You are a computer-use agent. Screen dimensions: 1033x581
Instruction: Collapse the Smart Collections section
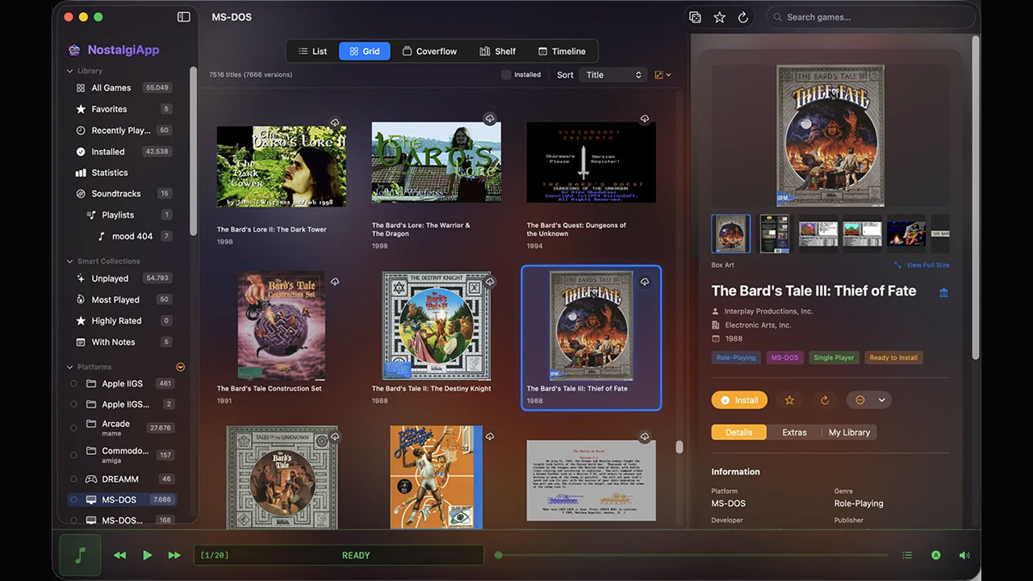coord(69,261)
